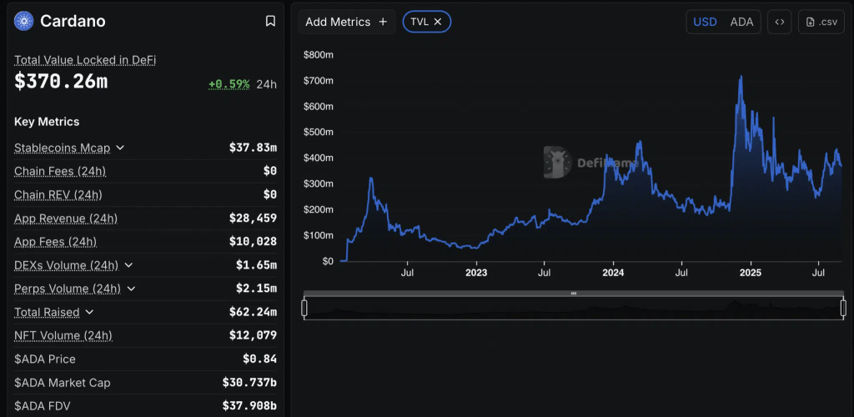Click the Cardano logo icon
The height and width of the screenshot is (417, 854).
point(23,21)
